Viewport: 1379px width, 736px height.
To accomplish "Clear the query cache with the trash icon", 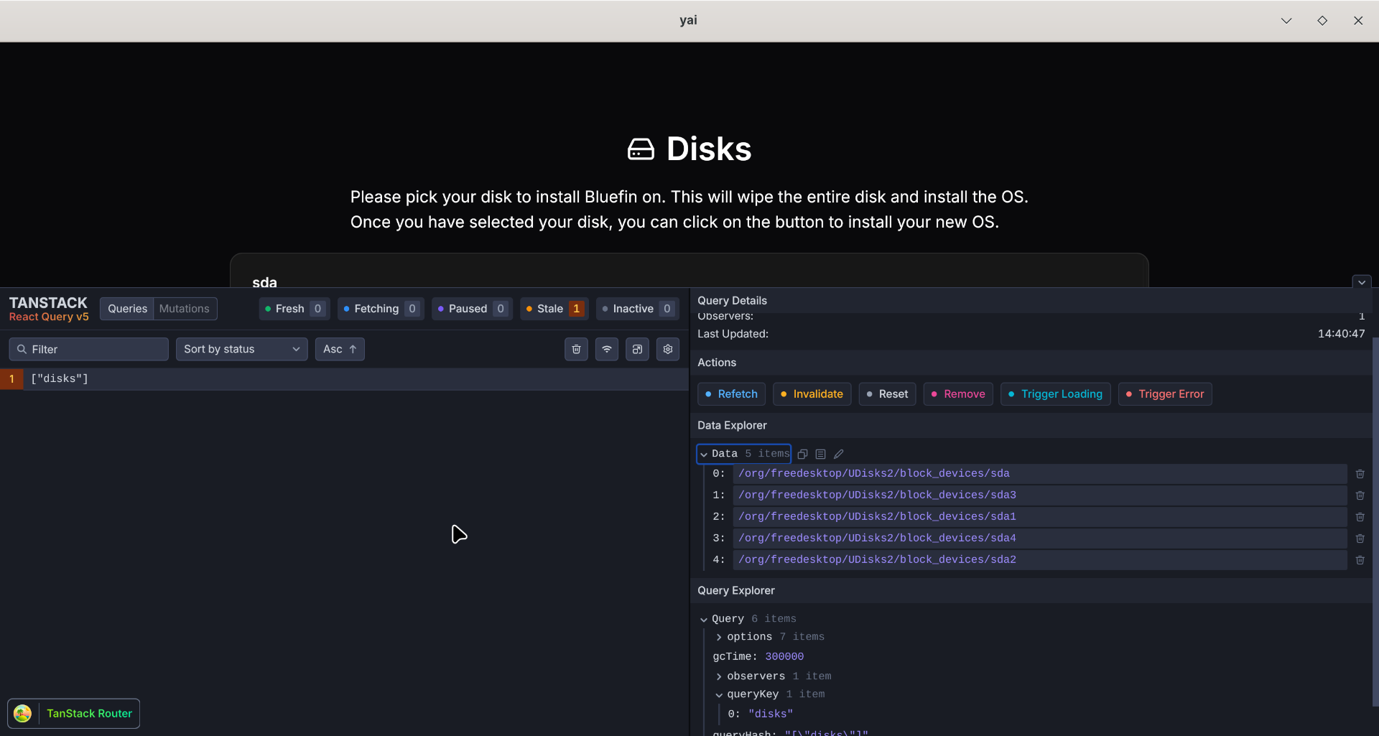I will [x=576, y=349].
